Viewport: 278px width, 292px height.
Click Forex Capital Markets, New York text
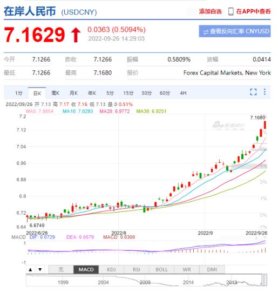pyautogui.click(x=227, y=72)
